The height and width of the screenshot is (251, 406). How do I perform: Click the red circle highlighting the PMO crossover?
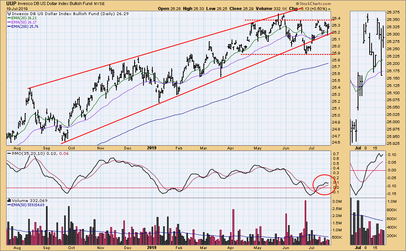coord(321,185)
